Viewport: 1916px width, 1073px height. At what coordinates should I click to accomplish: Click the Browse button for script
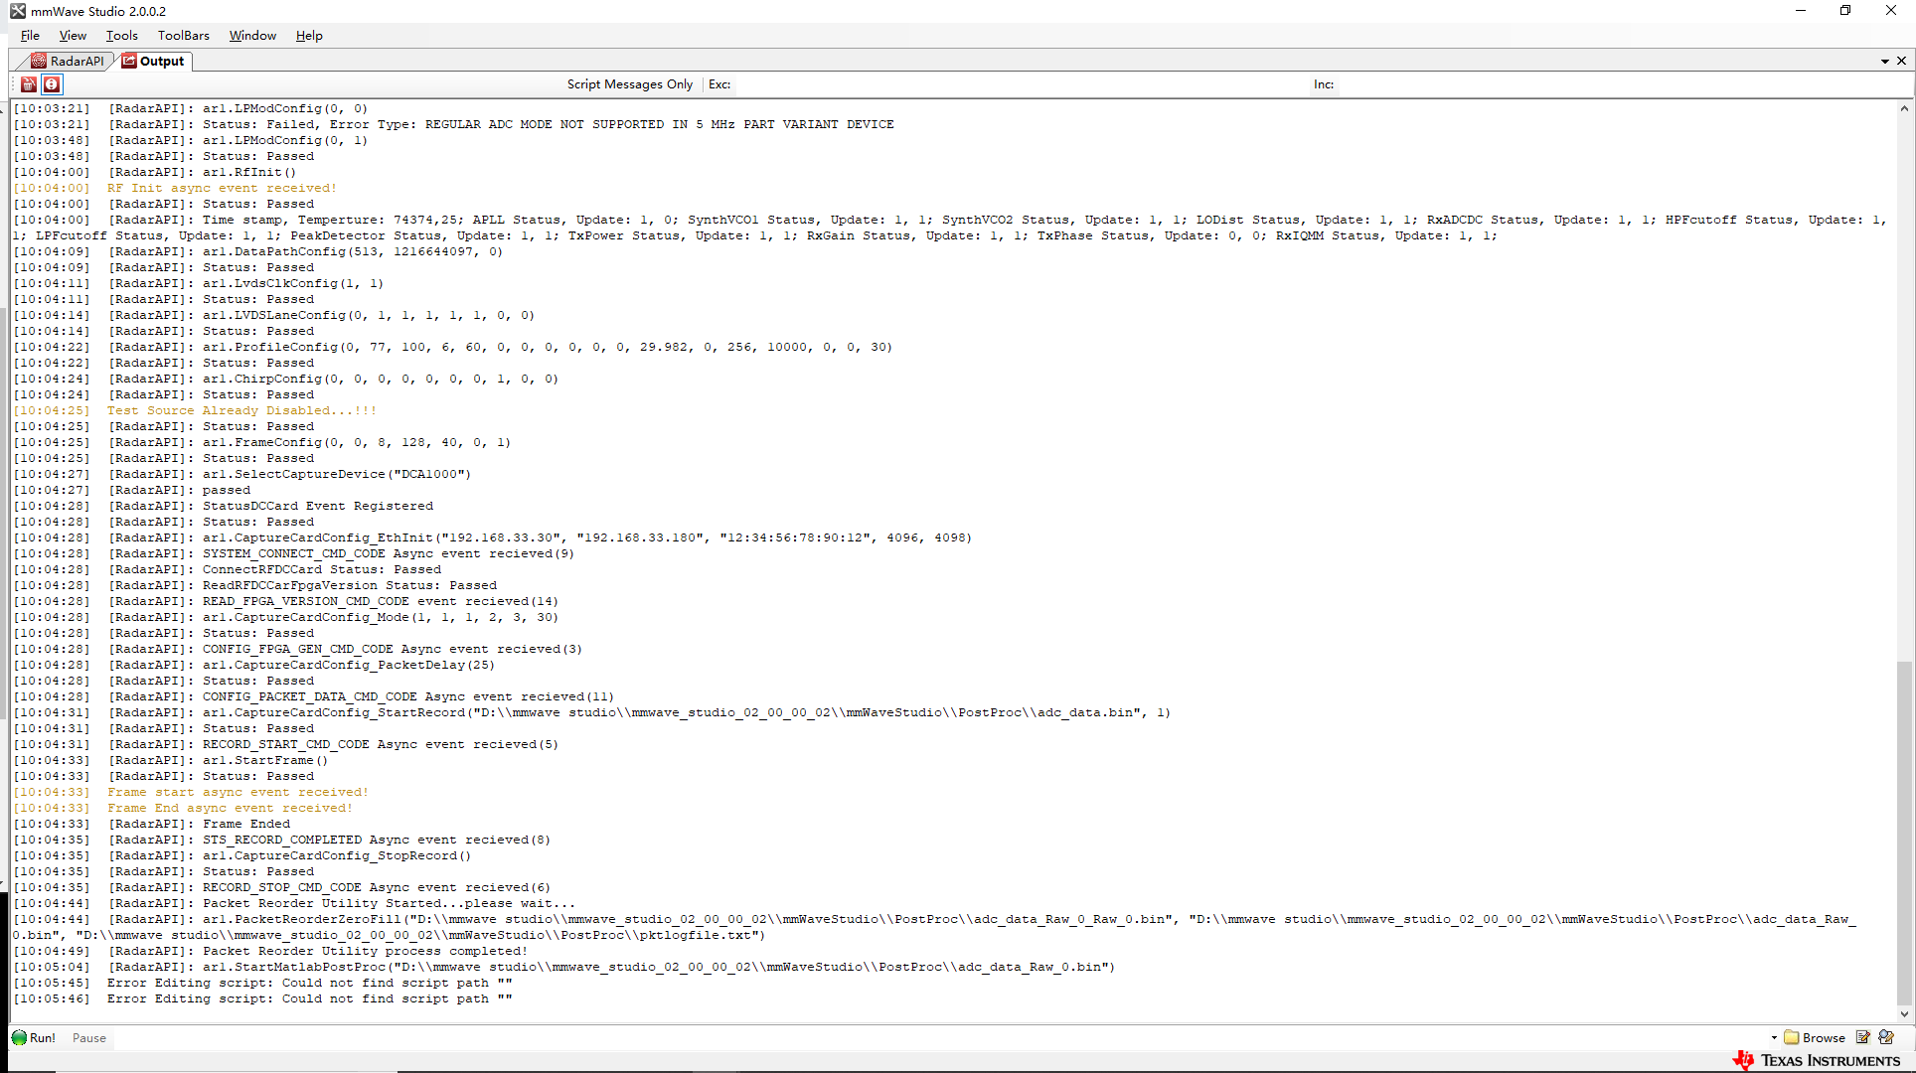[1815, 1037]
